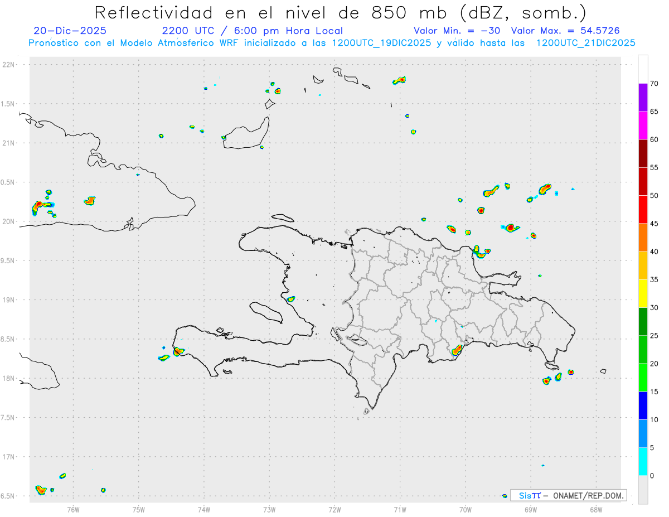Image resolution: width=669 pixels, height=517 pixels.
Task: Click the '74W' longitude label
Action: [204, 509]
